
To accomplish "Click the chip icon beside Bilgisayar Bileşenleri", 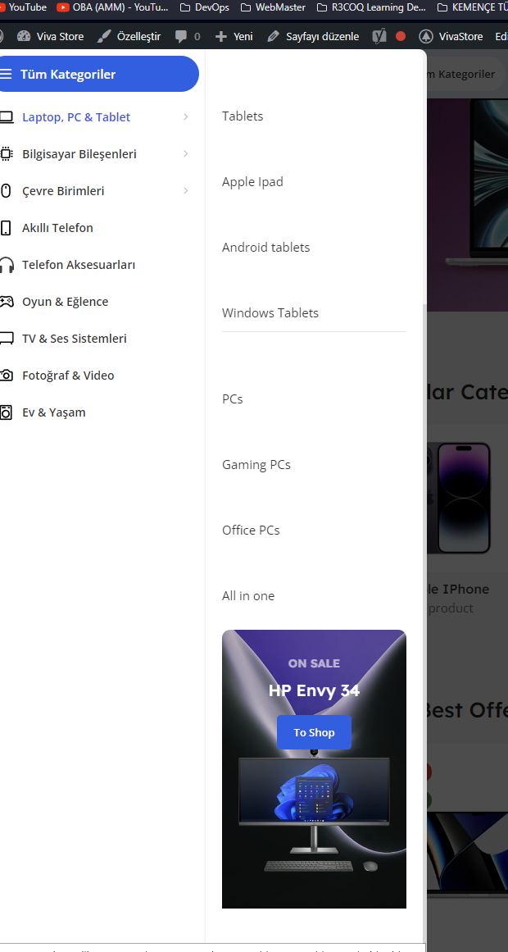I will click(x=6, y=154).
